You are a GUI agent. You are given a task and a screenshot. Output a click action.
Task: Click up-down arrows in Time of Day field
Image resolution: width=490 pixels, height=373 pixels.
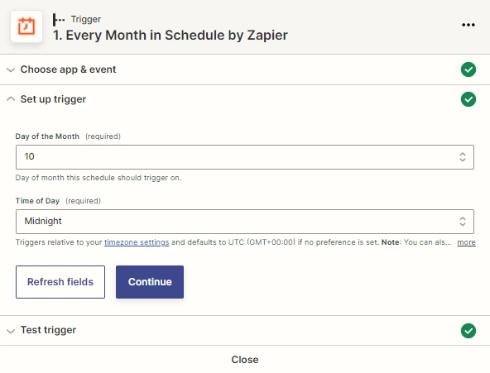click(x=462, y=222)
